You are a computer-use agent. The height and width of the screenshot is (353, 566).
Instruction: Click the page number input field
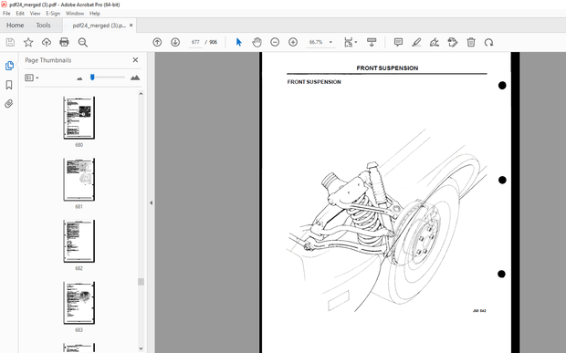point(195,42)
